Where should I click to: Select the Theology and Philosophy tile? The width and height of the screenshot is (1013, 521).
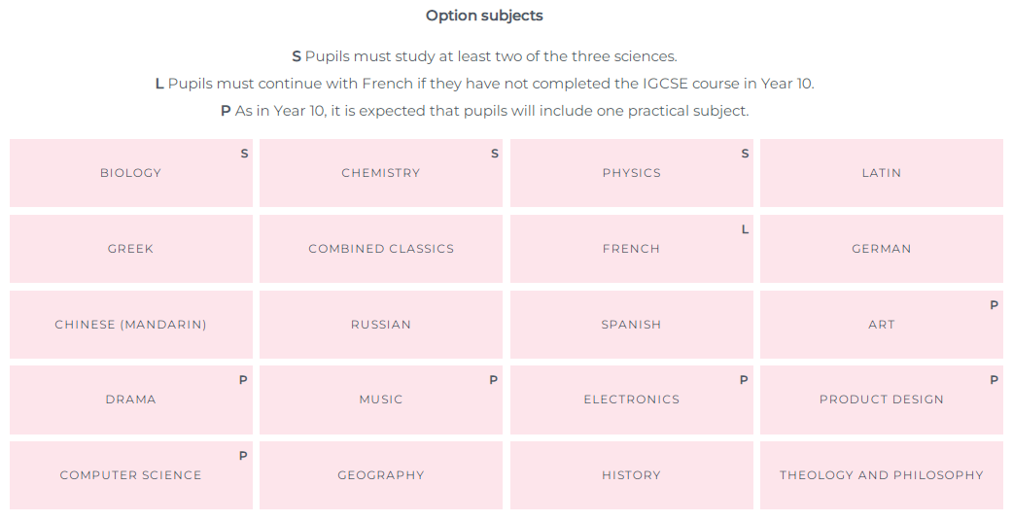pos(882,475)
